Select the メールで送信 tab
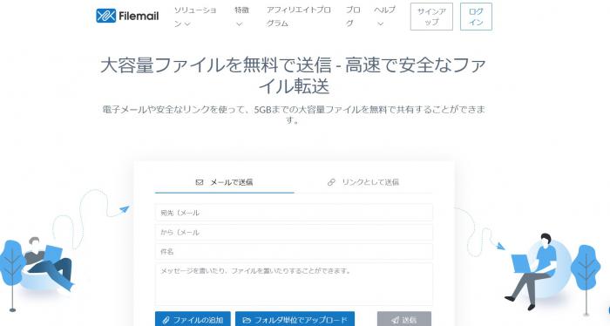This screenshot has height=326, width=610. [x=225, y=182]
